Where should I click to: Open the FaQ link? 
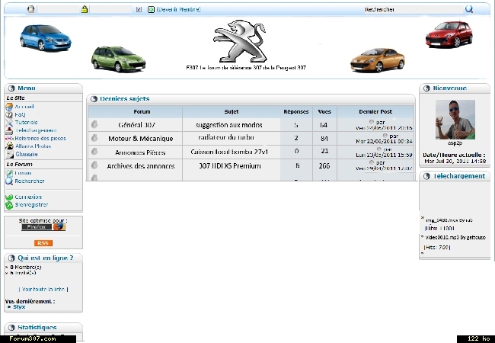[20, 114]
